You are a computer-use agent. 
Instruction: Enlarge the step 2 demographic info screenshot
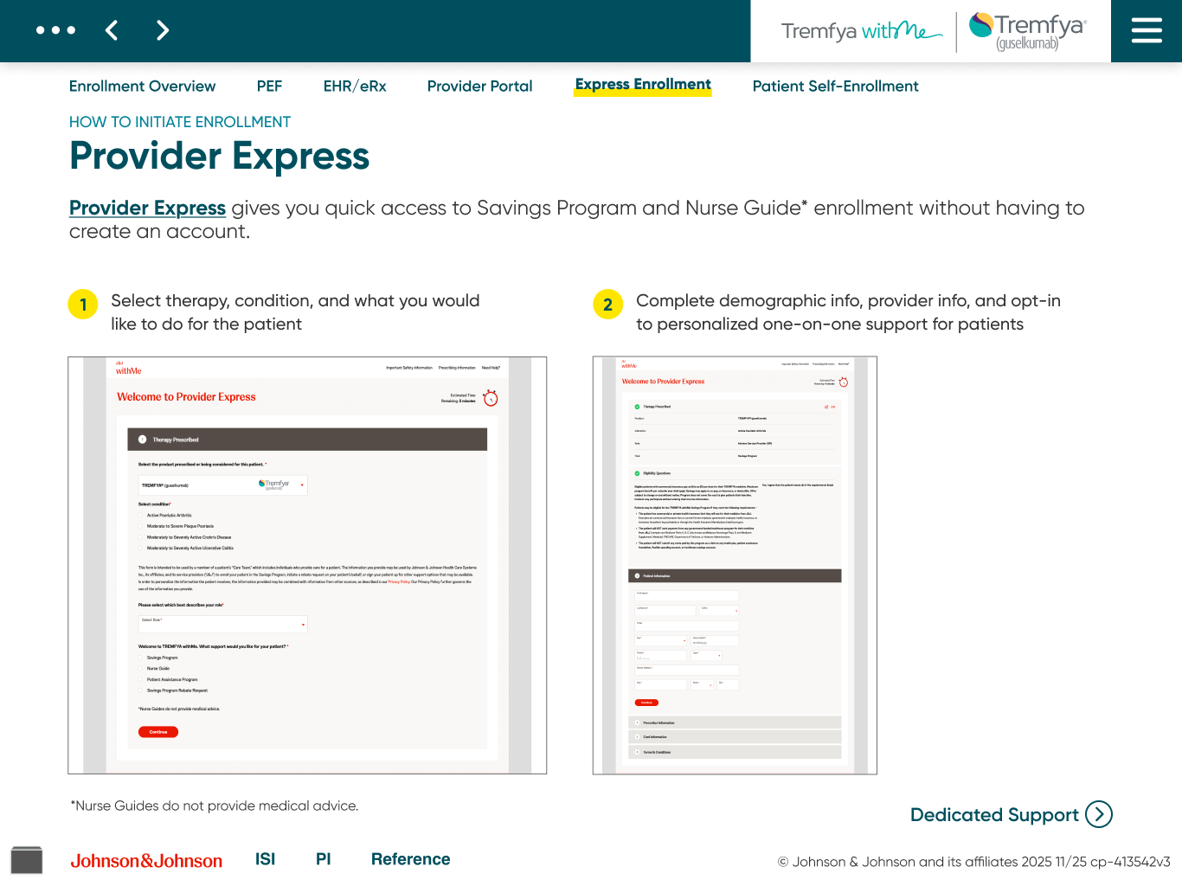[735, 565]
